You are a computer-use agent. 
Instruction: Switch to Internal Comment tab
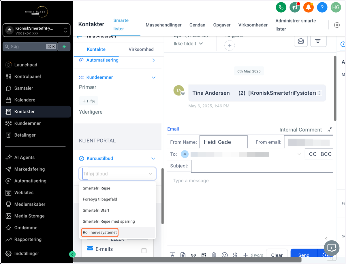(x=300, y=130)
